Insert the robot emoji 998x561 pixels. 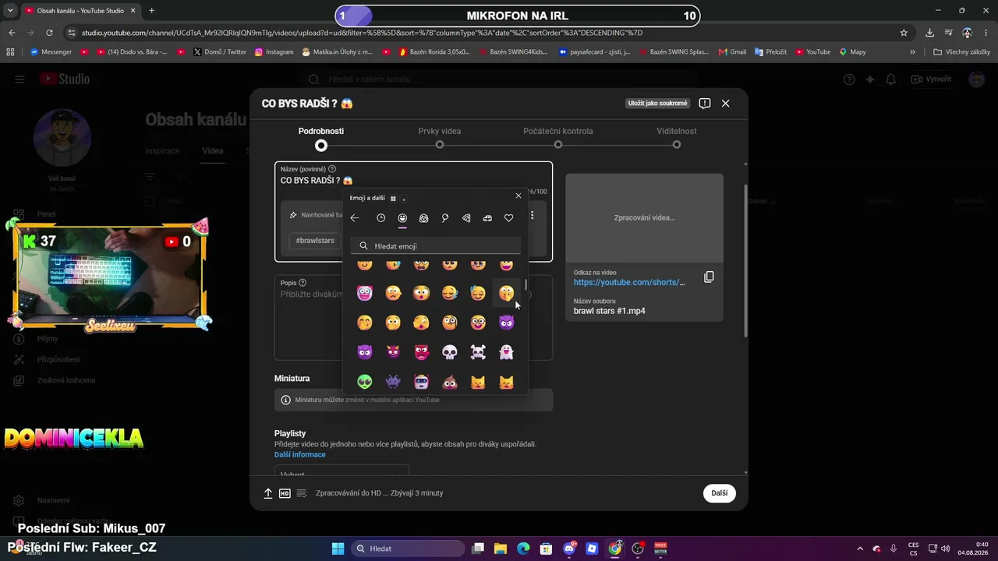coord(421,382)
